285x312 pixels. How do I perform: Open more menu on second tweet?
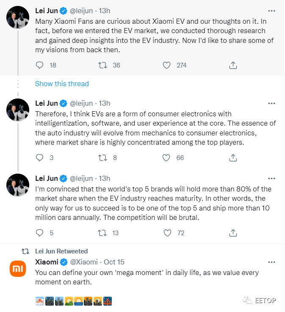[271, 103]
